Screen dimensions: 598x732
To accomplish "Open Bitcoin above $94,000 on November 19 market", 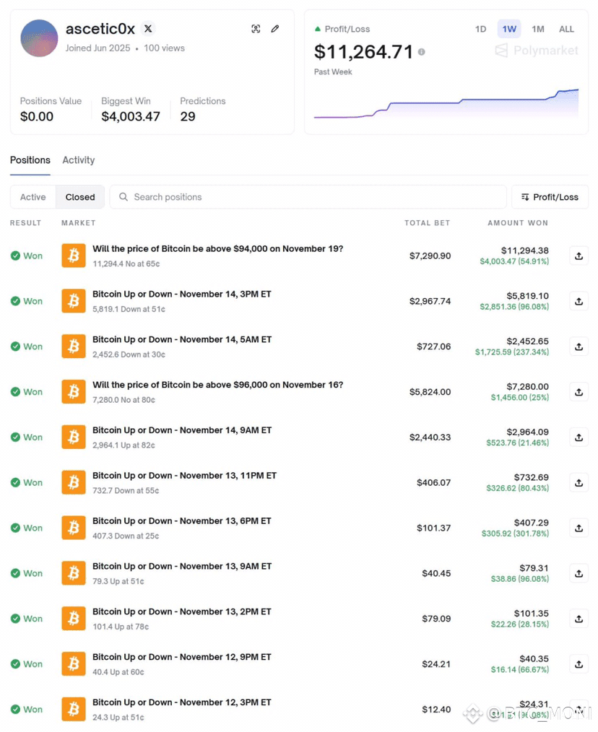I will tap(217, 249).
